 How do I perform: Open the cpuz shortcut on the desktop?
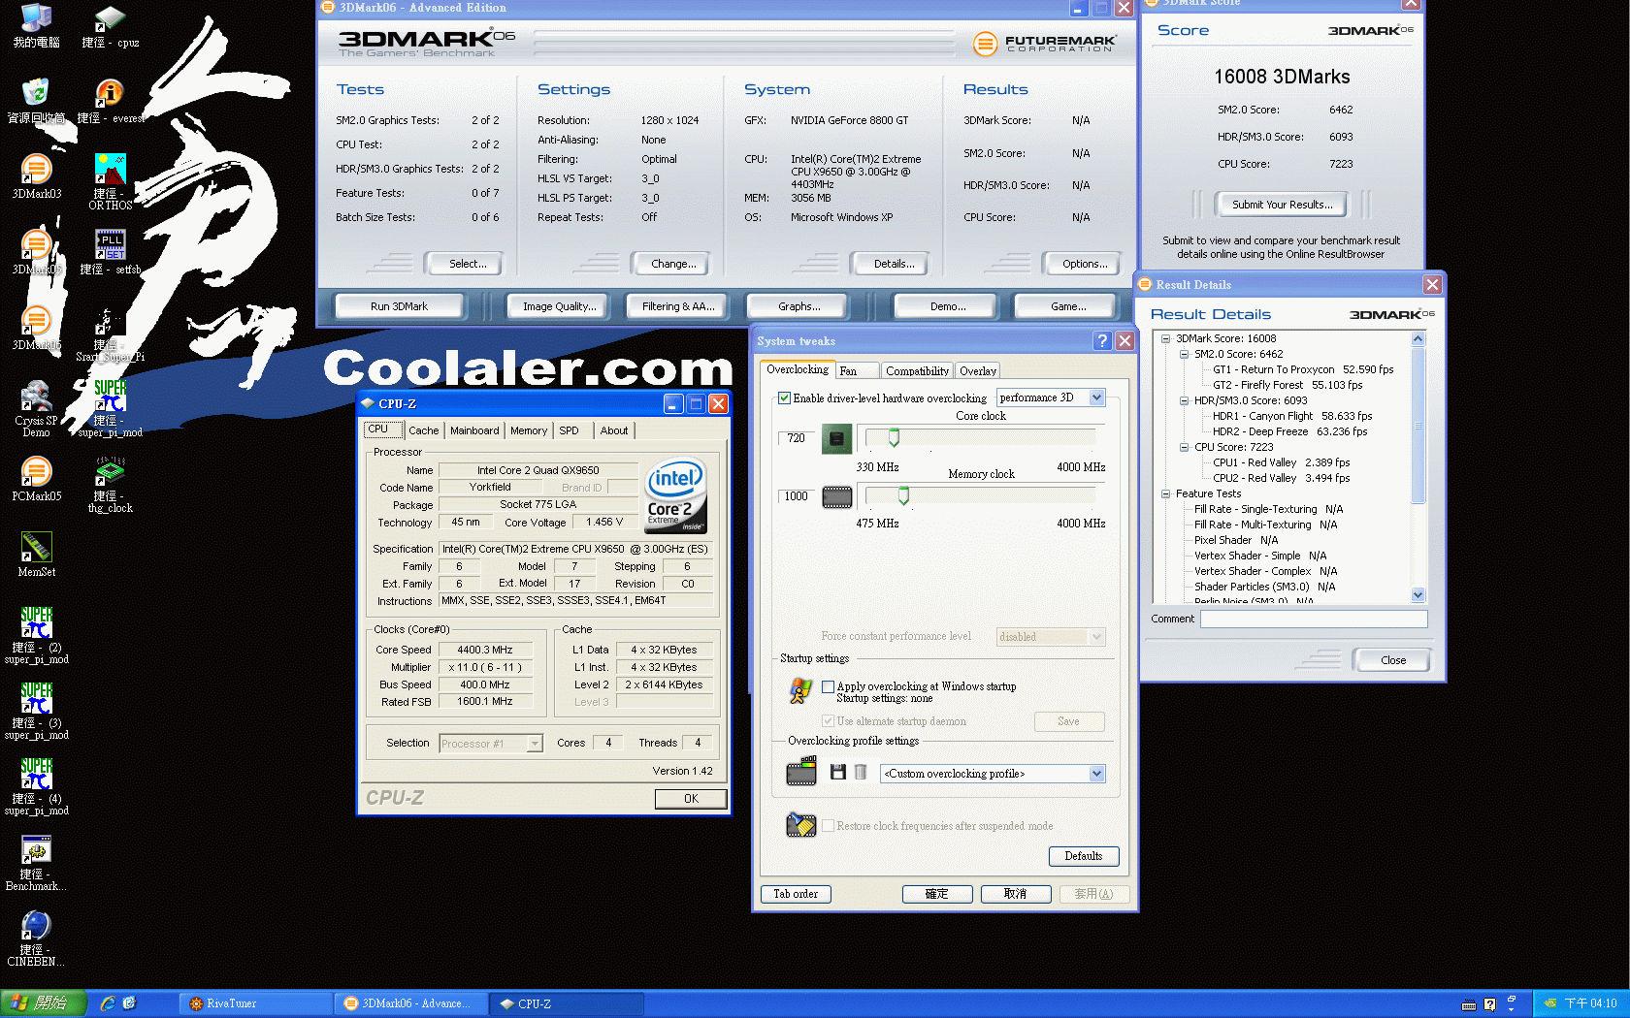(x=110, y=26)
